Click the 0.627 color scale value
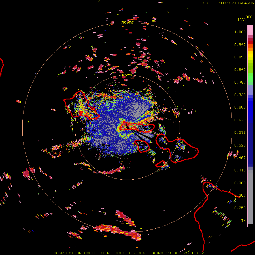Screen dimensions: 255x255 pos(240,120)
